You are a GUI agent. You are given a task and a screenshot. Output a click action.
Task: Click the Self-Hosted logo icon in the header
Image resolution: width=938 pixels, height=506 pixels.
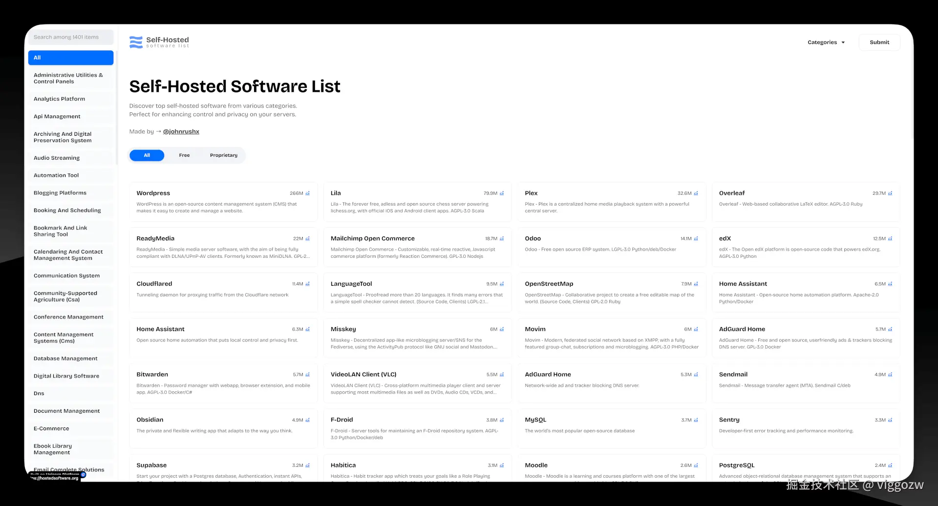click(135, 42)
